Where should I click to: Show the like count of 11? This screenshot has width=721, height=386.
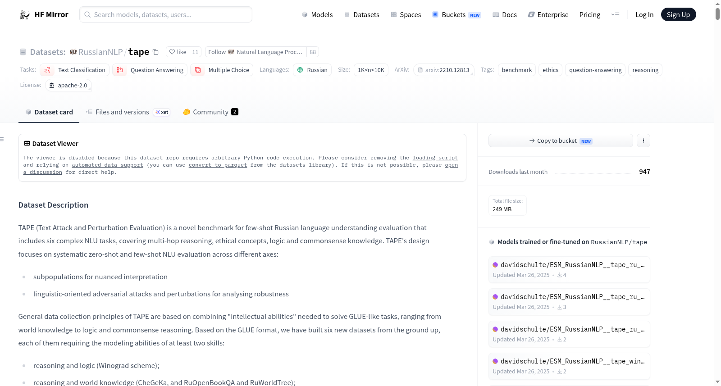coord(195,52)
